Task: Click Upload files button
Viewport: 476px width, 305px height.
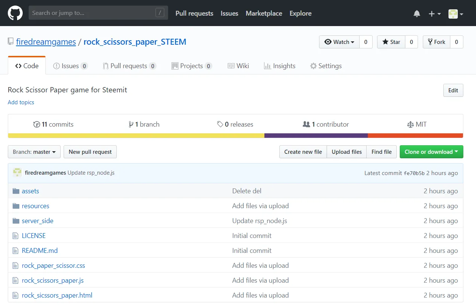Action: click(347, 152)
